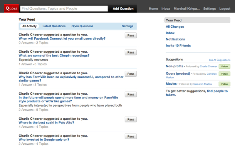Image resolution: width=235 pixels, height=147 pixels.
Task: Open Inbox from the top navigation bar
Action: coord(166,9)
